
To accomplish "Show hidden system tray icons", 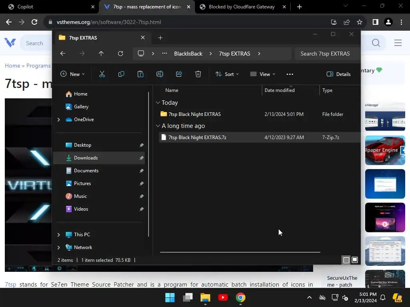I will [310, 297].
